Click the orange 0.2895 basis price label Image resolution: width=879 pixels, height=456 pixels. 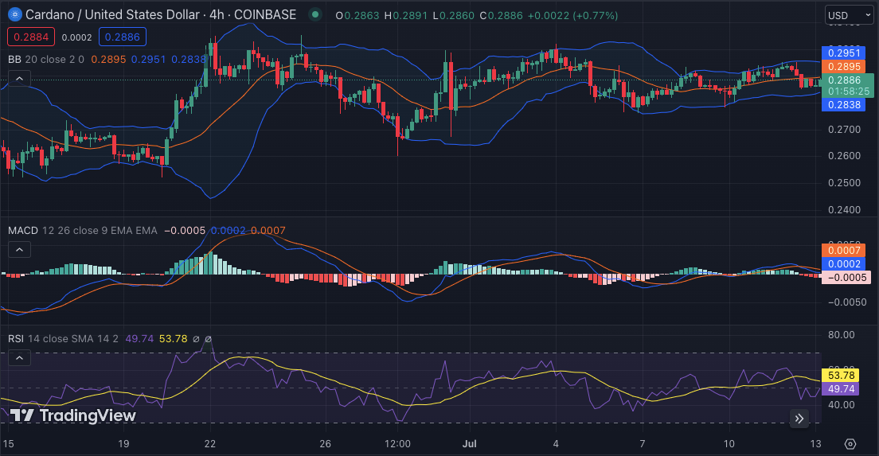point(844,67)
